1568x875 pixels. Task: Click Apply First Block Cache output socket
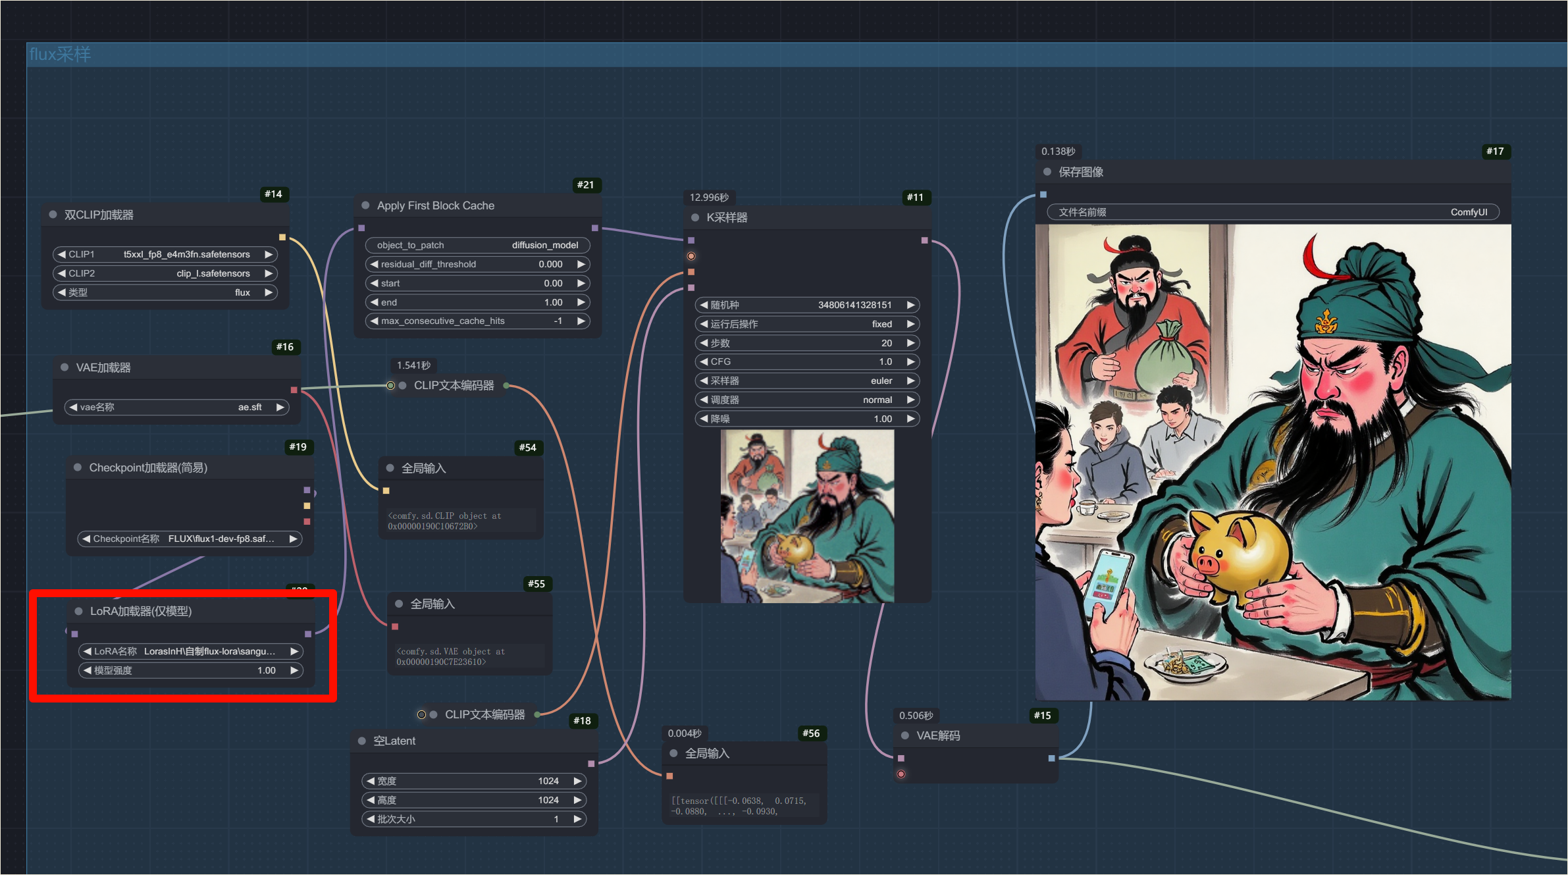pos(595,228)
